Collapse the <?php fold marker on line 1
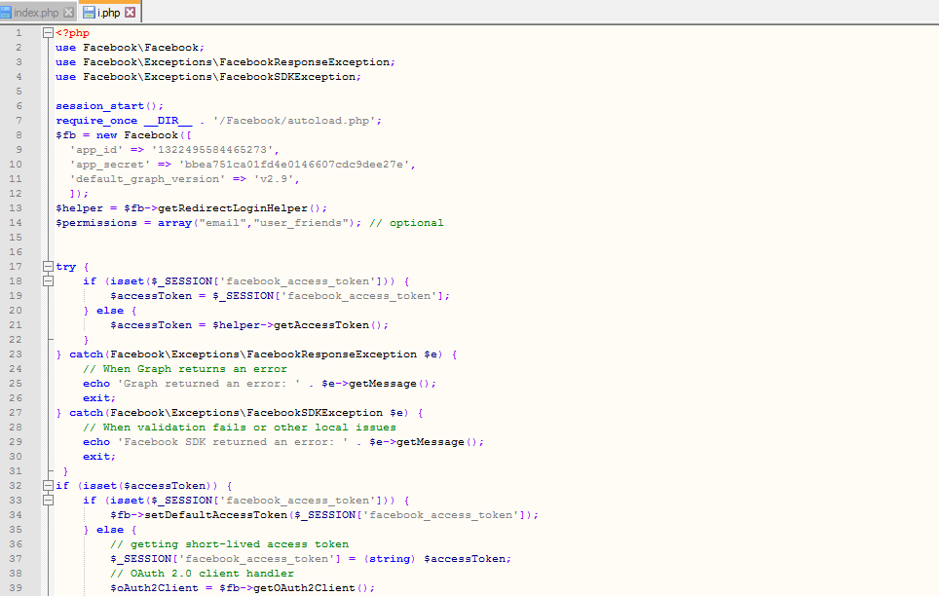The width and height of the screenshot is (939, 596). click(49, 33)
